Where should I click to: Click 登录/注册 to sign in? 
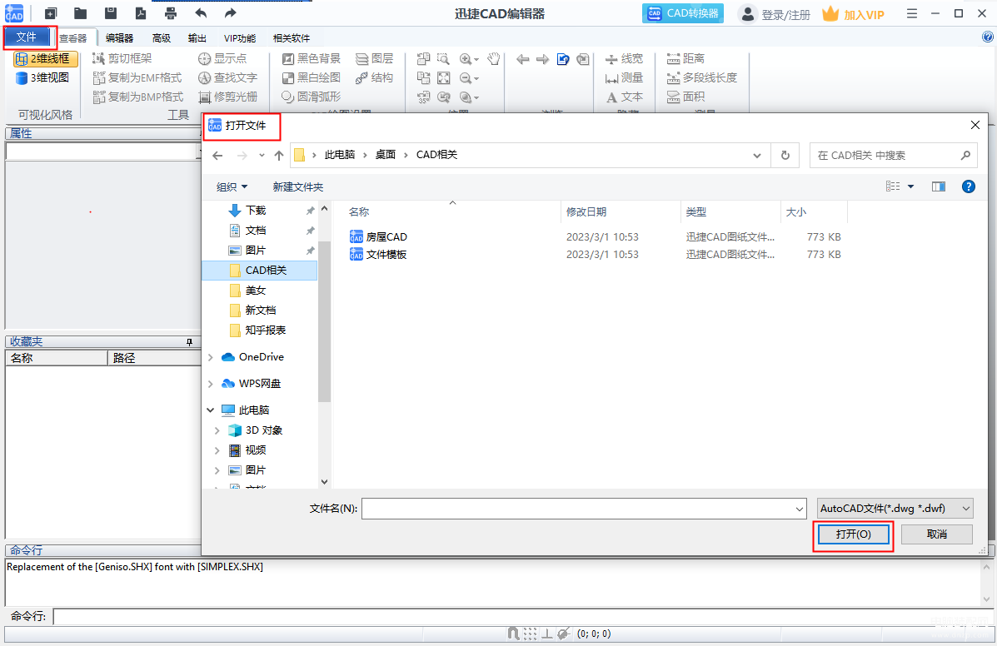click(x=775, y=14)
